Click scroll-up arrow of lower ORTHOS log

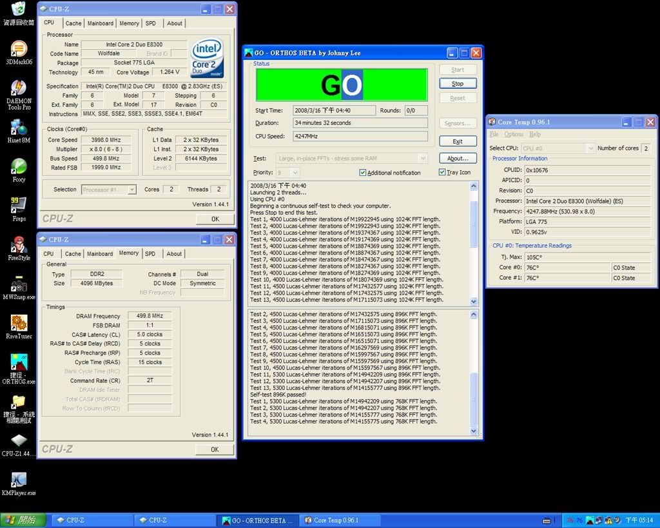(474, 314)
